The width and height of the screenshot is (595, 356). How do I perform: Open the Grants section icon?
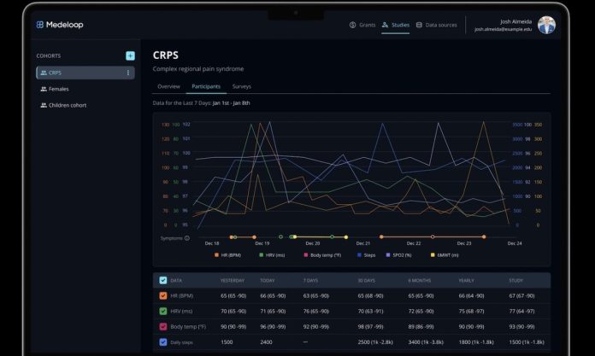pyautogui.click(x=352, y=25)
